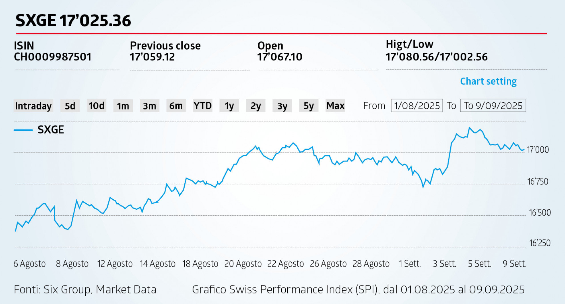Select the 2y range button
Screen dimensions: 565x304
point(256,106)
